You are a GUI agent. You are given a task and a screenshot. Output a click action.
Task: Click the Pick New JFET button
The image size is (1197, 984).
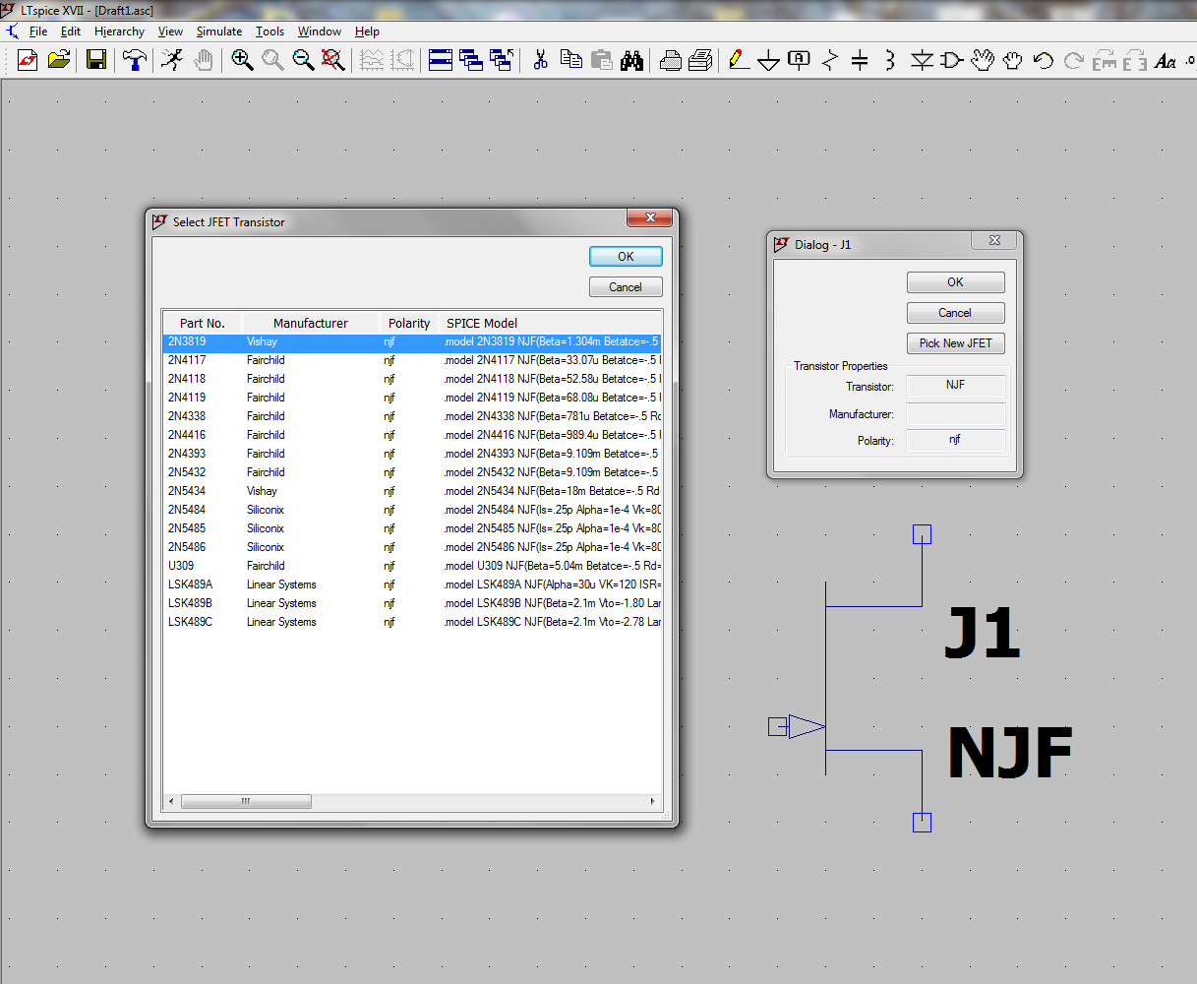(x=955, y=343)
